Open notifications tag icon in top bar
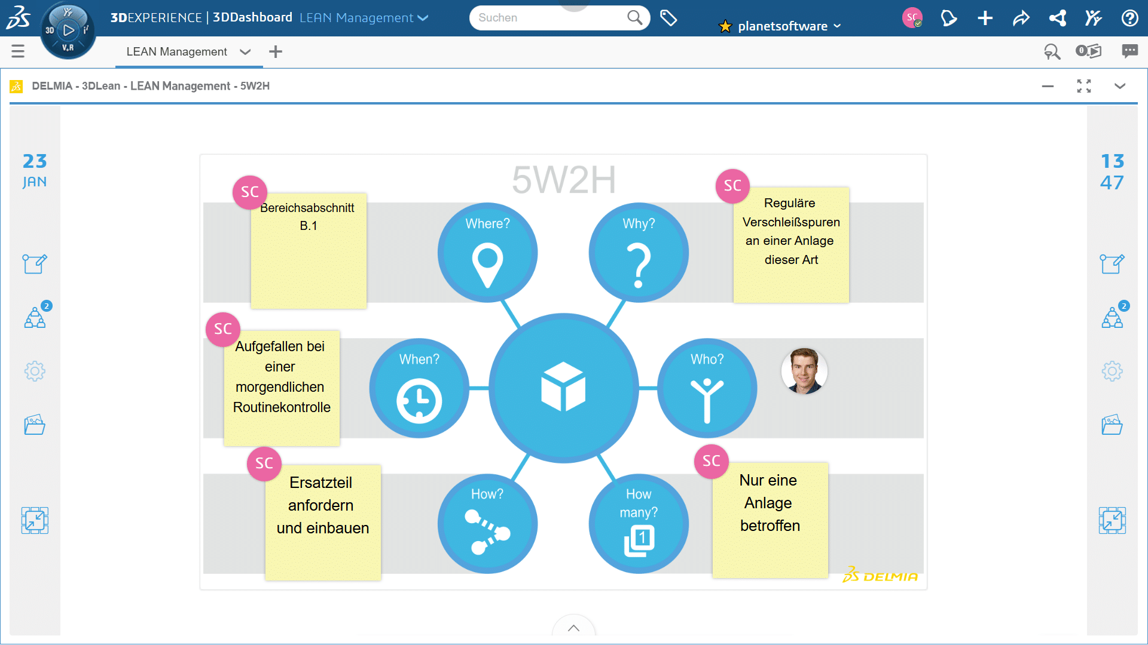This screenshot has width=1148, height=645. click(x=948, y=18)
